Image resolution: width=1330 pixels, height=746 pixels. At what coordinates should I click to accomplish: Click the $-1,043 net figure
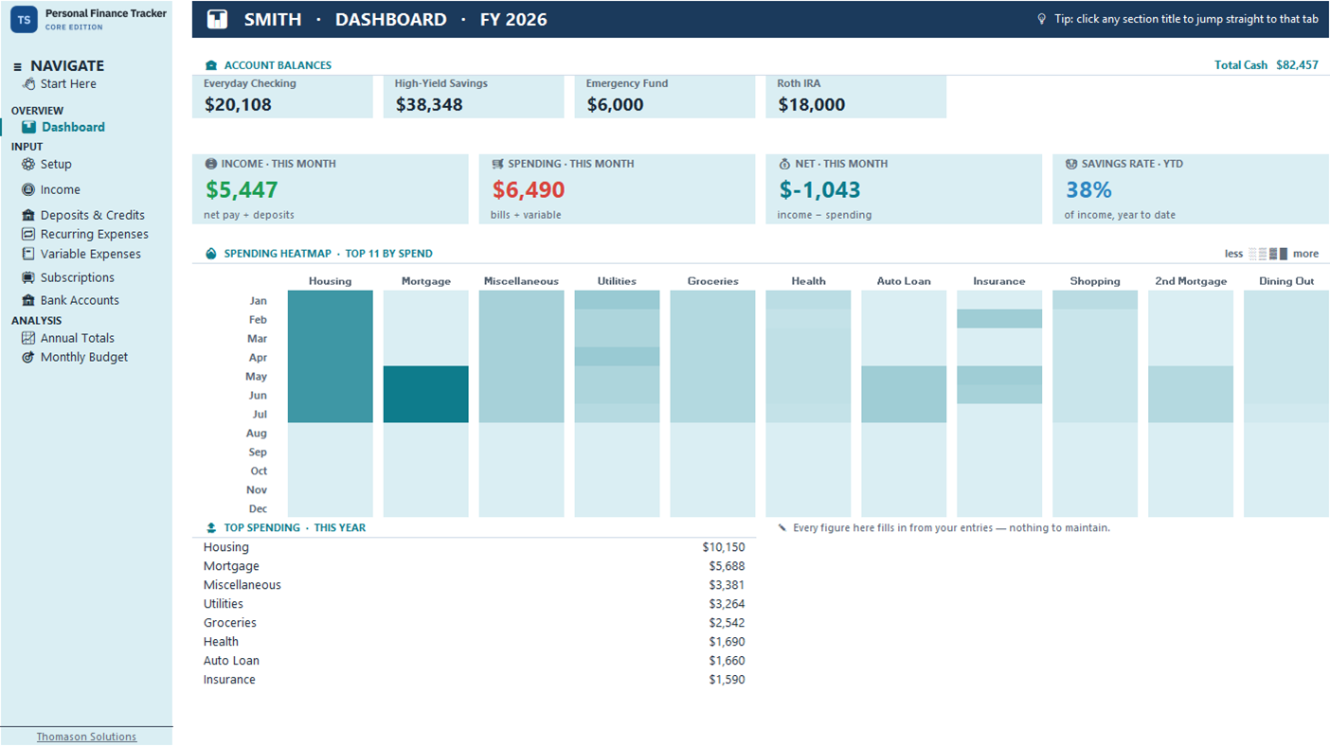point(820,189)
